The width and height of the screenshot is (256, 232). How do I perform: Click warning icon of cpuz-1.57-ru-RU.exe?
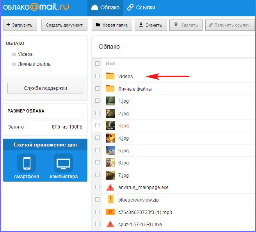[x=110, y=224]
